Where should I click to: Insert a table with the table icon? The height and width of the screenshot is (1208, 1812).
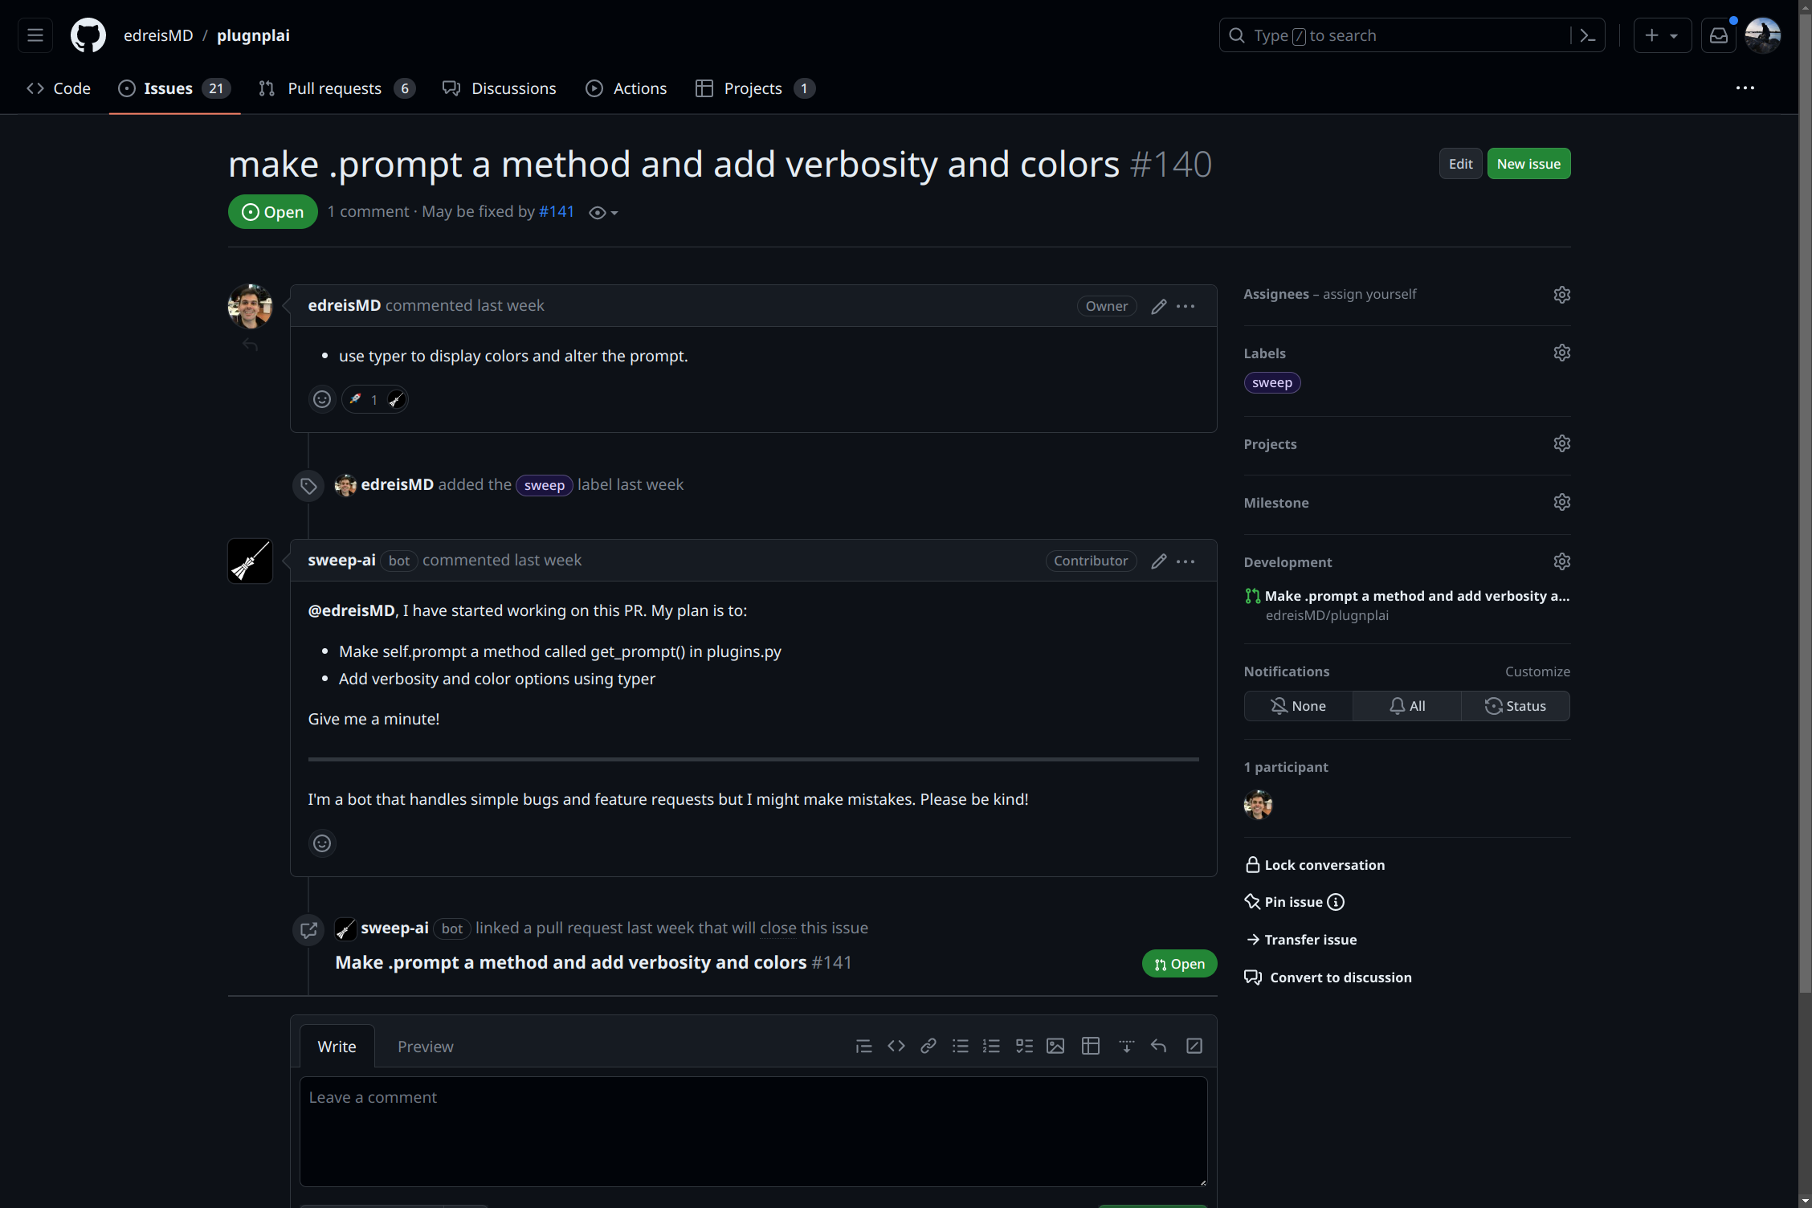click(x=1090, y=1046)
